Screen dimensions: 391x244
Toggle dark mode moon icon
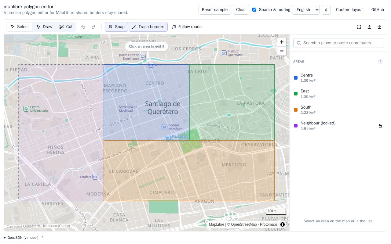tap(326, 10)
